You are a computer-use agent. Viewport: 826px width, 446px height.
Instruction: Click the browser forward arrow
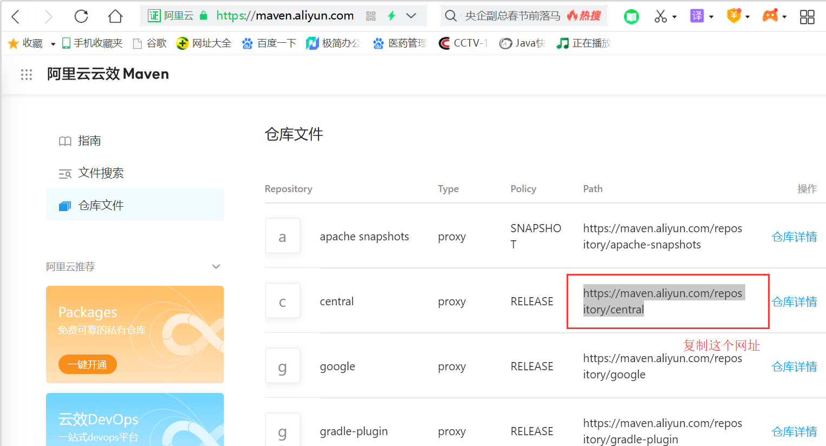point(48,16)
